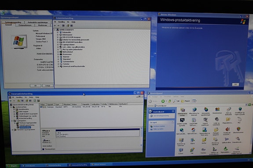Viewport: 253px width, 168px height.
Task: Open Spillkontrollere icon in Kontrollpanel
Action: [227, 140]
